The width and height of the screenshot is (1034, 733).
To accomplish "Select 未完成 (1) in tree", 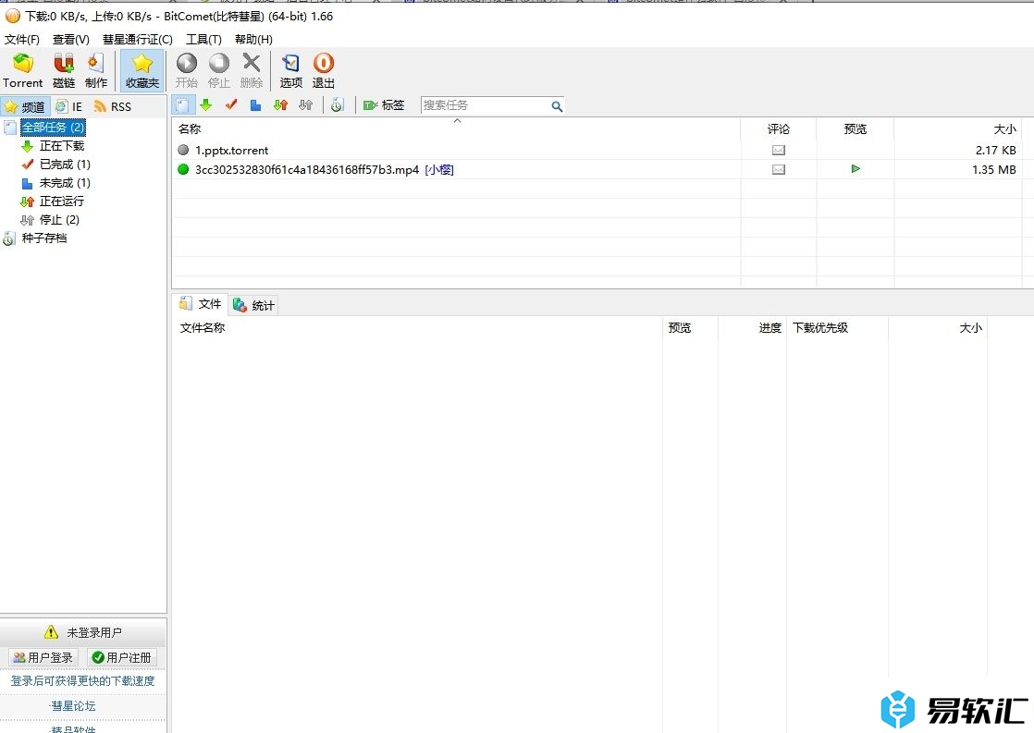I will pyautogui.click(x=65, y=183).
